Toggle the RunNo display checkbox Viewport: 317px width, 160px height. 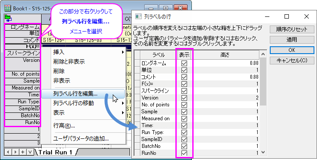click(x=184, y=153)
